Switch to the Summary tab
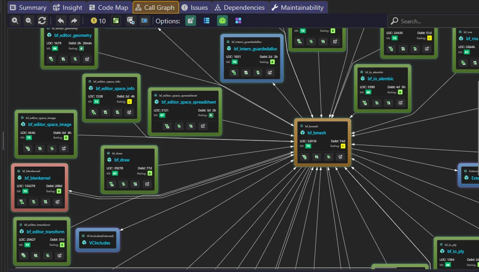 28,7
